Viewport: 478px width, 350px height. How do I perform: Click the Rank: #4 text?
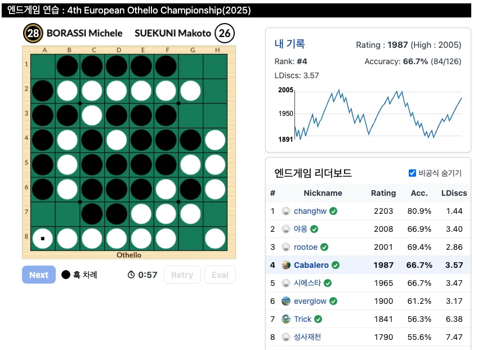291,61
